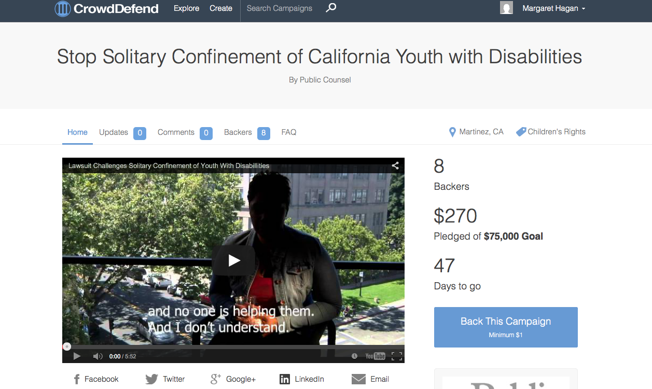Image resolution: width=652 pixels, height=389 pixels.
Task: Share campaign by Email
Action: pyautogui.click(x=370, y=379)
